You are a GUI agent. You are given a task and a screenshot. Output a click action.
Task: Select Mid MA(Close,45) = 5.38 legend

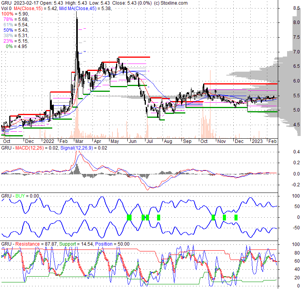[x=85, y=9]
